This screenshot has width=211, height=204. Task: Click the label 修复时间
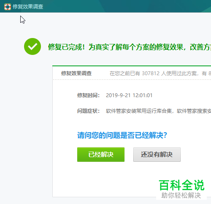(x=88, y=95)
